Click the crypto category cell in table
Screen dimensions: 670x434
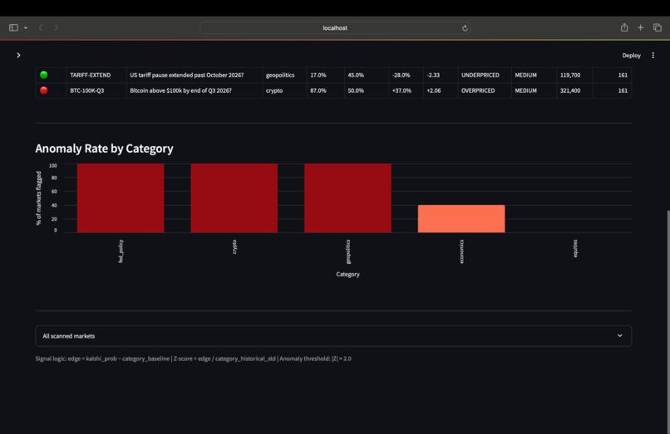284,90
